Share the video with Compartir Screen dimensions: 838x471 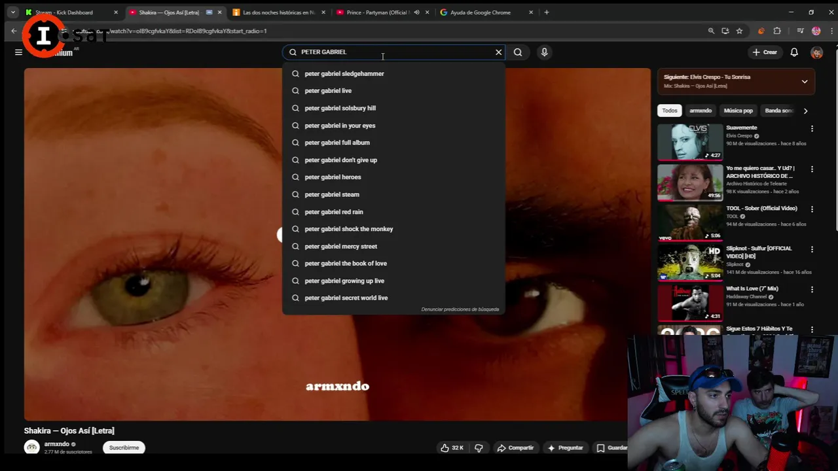515,447
